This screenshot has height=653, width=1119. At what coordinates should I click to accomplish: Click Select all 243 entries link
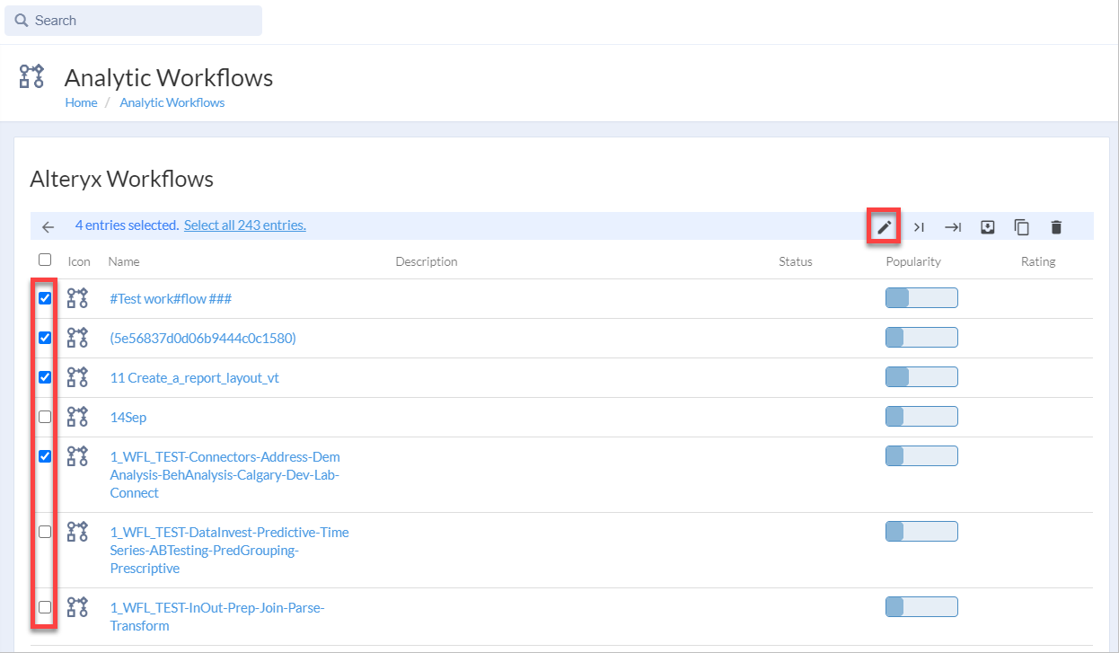tap(244, 225)
